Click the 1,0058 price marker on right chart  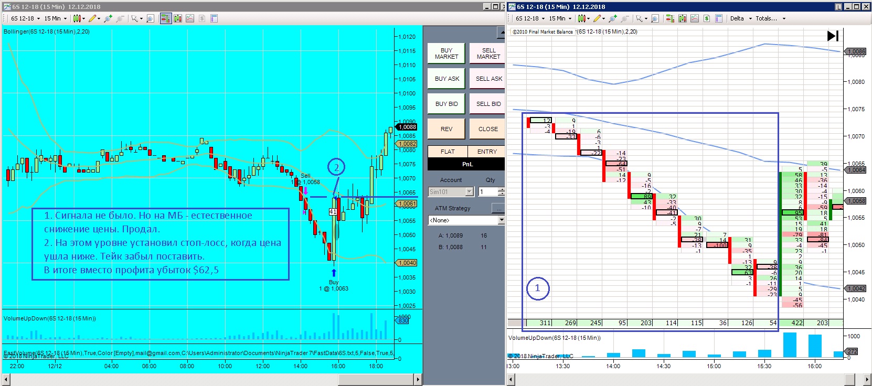[x=856, y=201]
